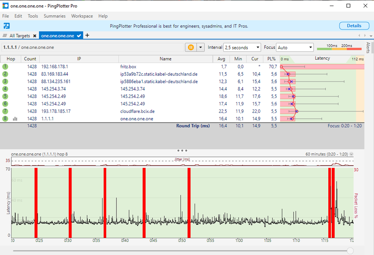The width and height of the screenshot is (374, 255).
Task: Click the three-dot panel divider handle
Action: coord(182,151)
